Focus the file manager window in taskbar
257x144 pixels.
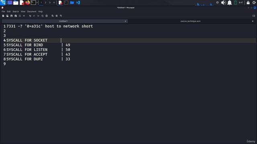(72, 3)
